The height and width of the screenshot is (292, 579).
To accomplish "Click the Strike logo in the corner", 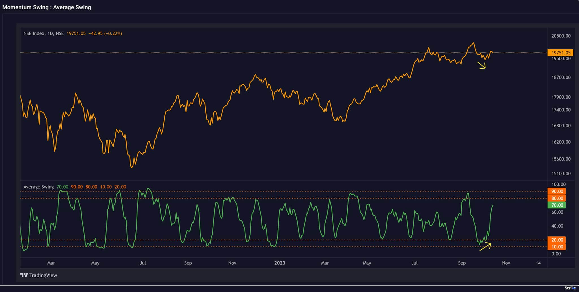I will [x=570, y=288].
